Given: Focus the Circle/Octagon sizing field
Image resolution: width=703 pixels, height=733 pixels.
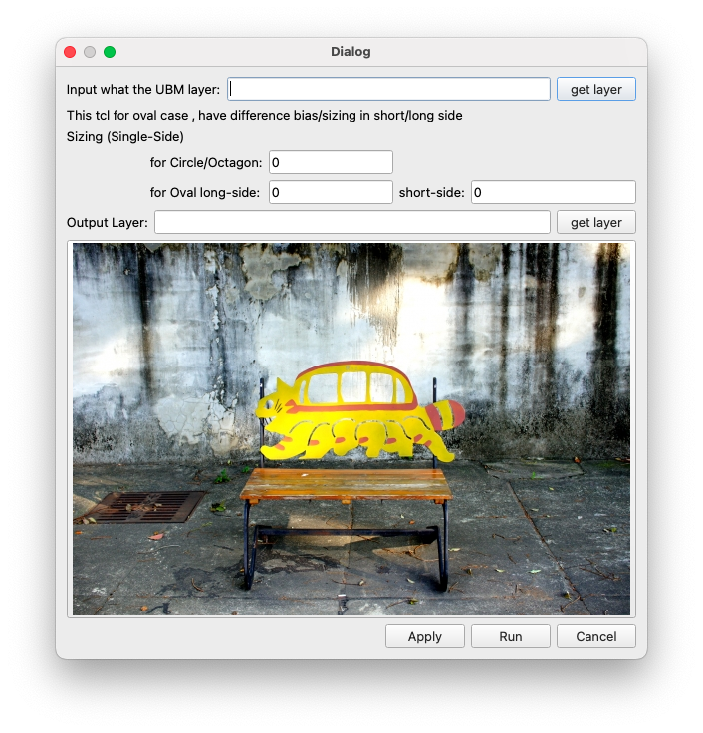Looking at the screenshot, I should pyautogui.click(x=331, y=162).
